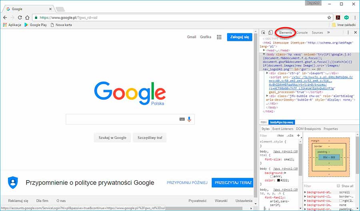Click the Krzysztof profile button in title bar
The image size is (360, 211).
click(313, 3)
